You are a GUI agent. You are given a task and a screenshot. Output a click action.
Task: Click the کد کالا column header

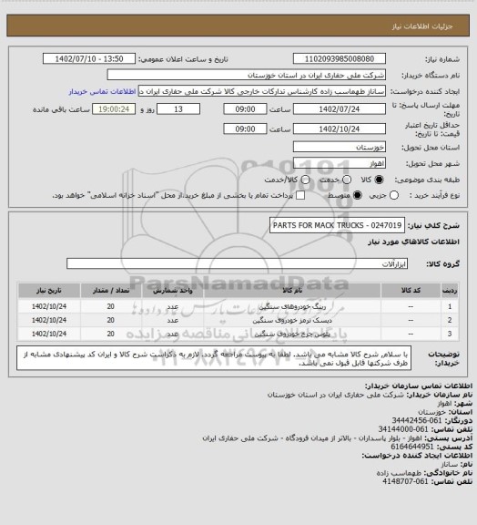(x=411, y=291)
